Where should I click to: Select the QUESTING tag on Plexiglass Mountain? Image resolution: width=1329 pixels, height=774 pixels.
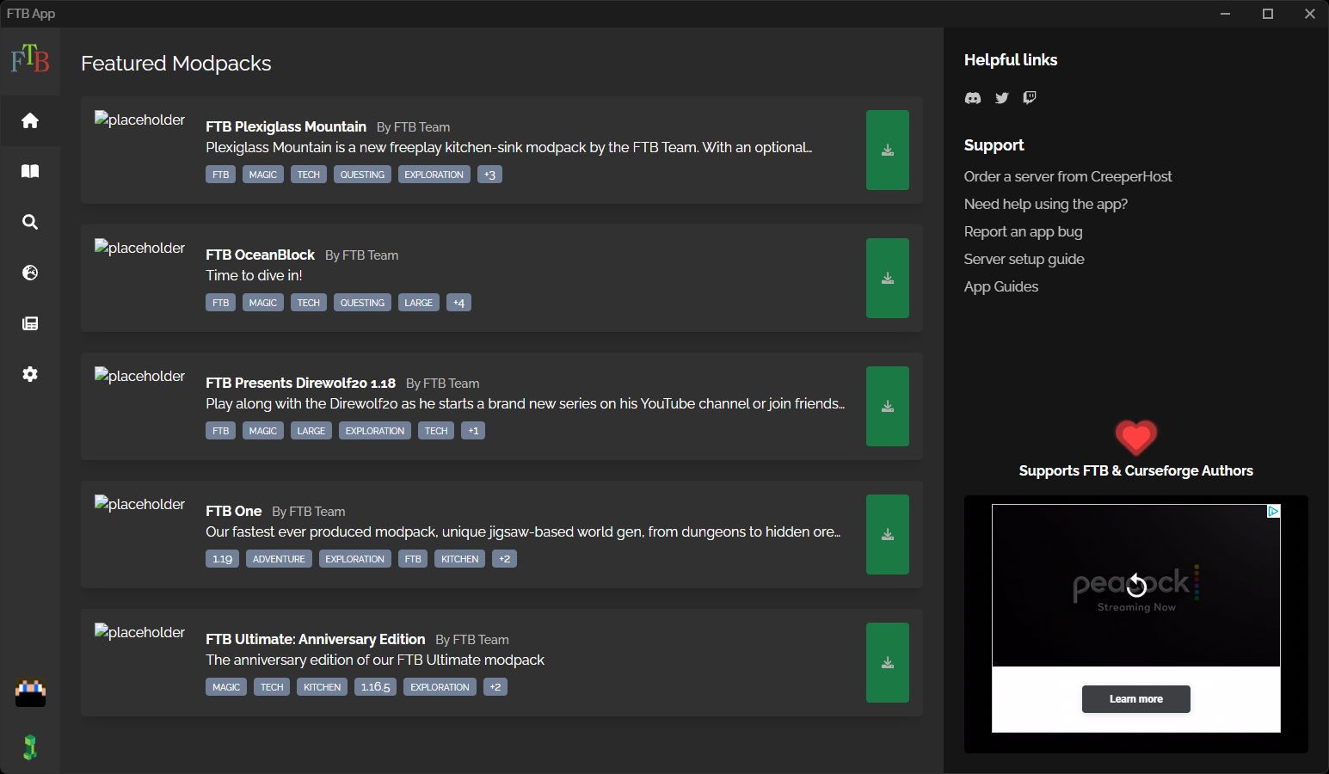click(x=362, y=174)
